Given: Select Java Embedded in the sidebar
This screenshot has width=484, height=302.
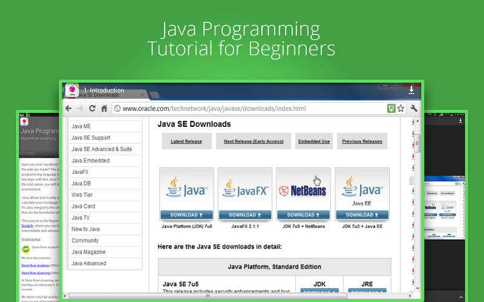Looking at the screenshot, I should click(x=105, y=161).
